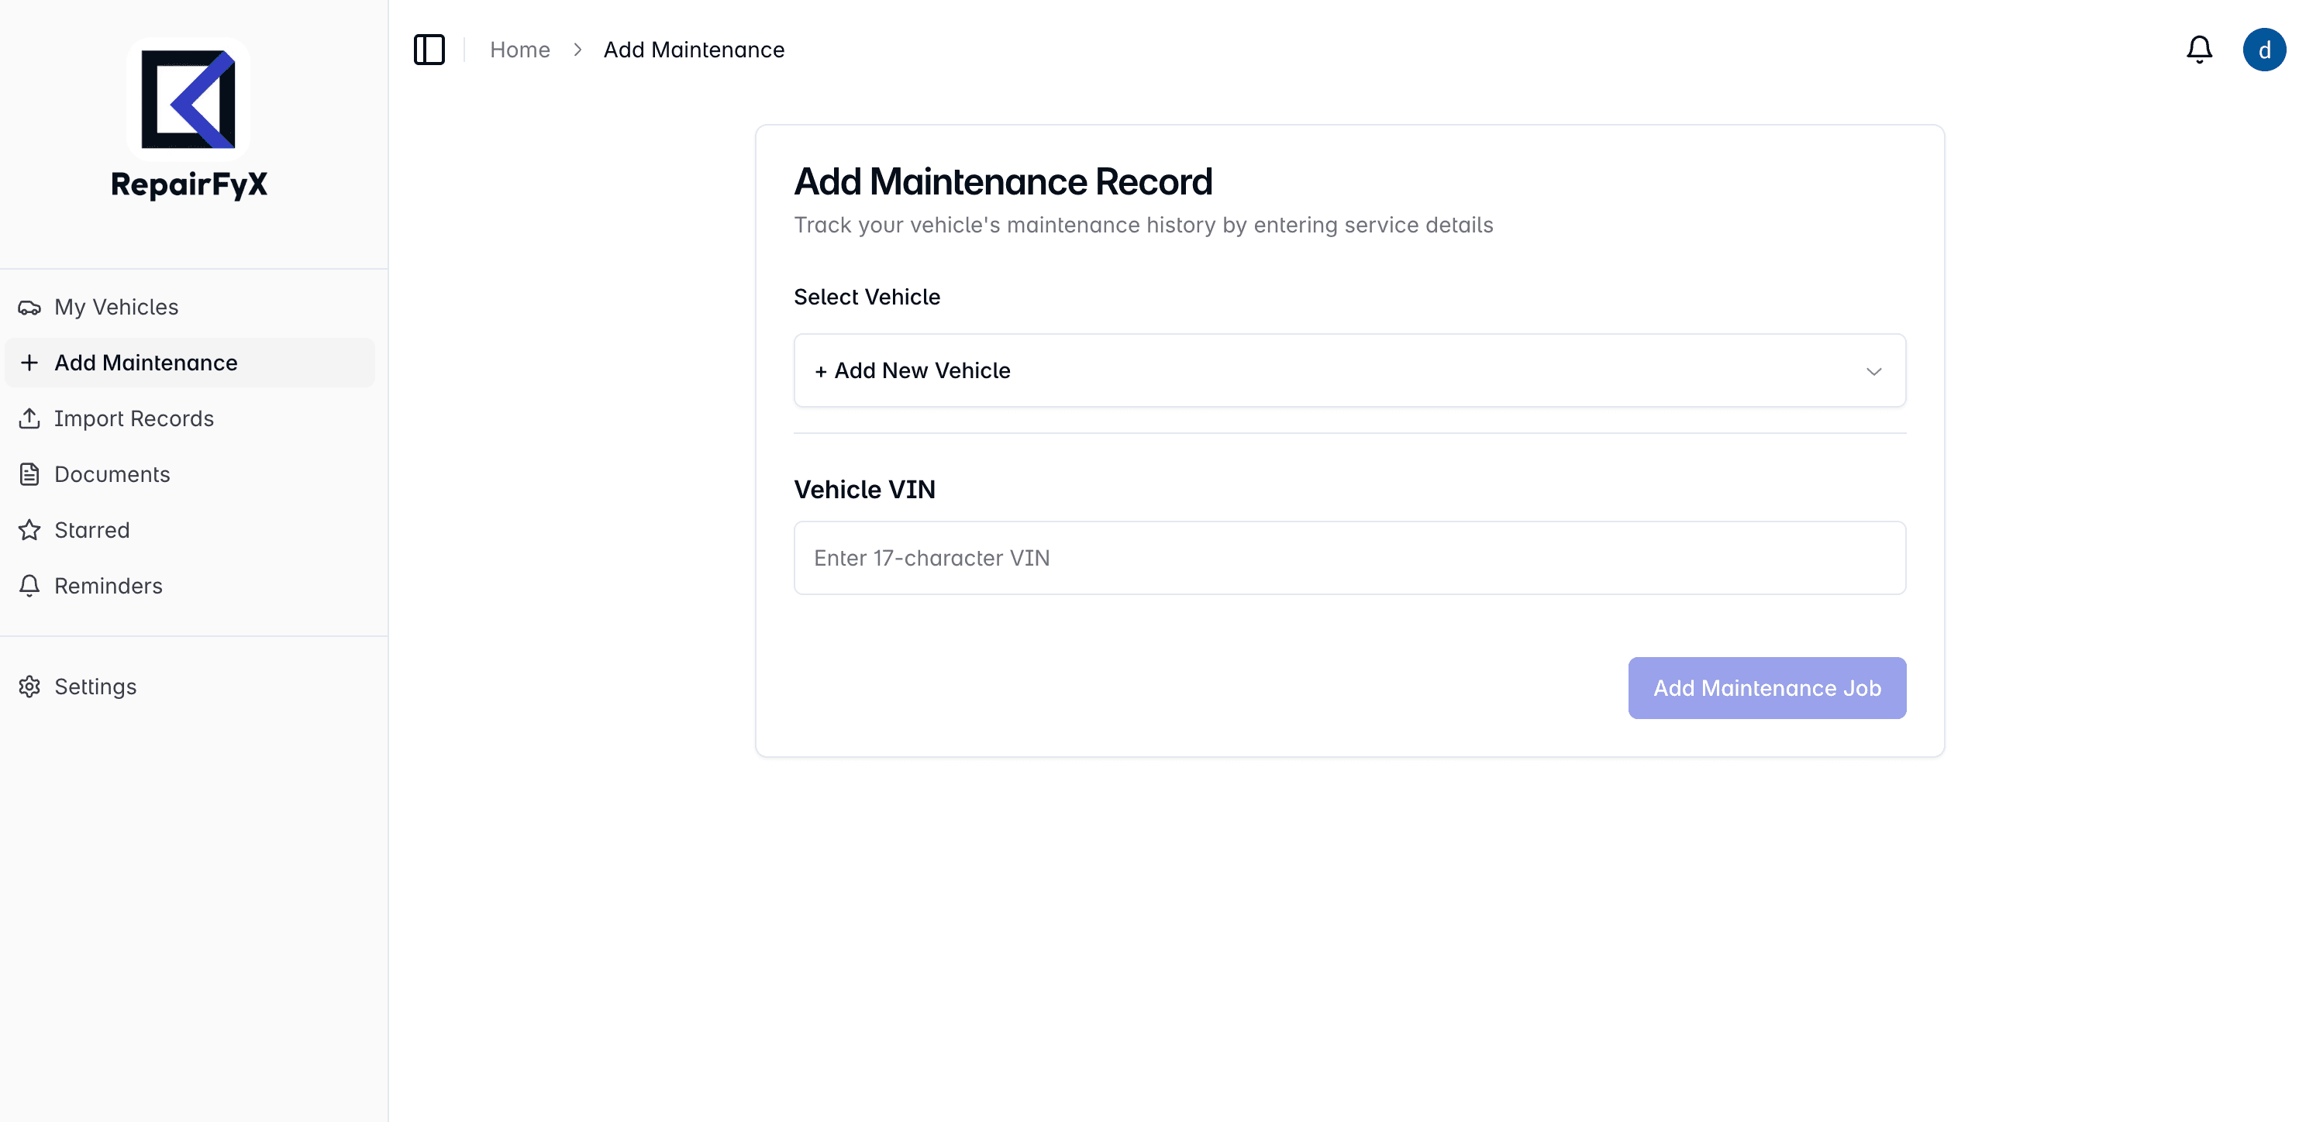
Task: Click the bell icon beside Reminders
Action: (29, 586)
